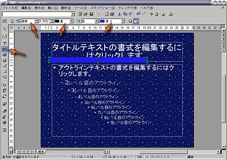This screenshot has height=160, width=227.
Task: Click the zoom percentage in status bar
Action: coord(140,157)
